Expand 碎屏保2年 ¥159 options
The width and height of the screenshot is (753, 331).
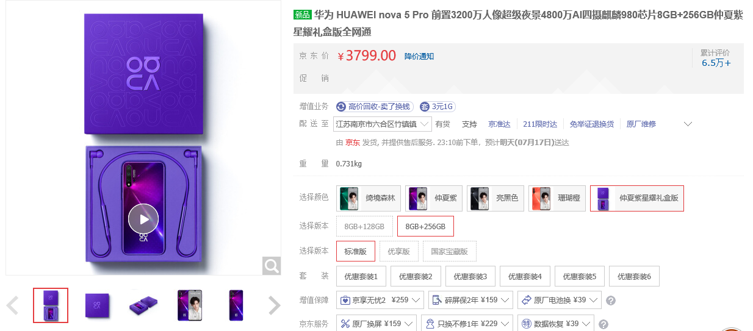pyautogui.click(x=470, y=300)
